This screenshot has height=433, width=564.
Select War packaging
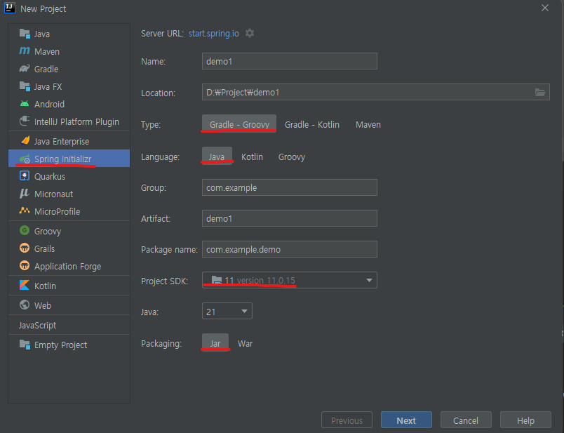pos(245,343)
